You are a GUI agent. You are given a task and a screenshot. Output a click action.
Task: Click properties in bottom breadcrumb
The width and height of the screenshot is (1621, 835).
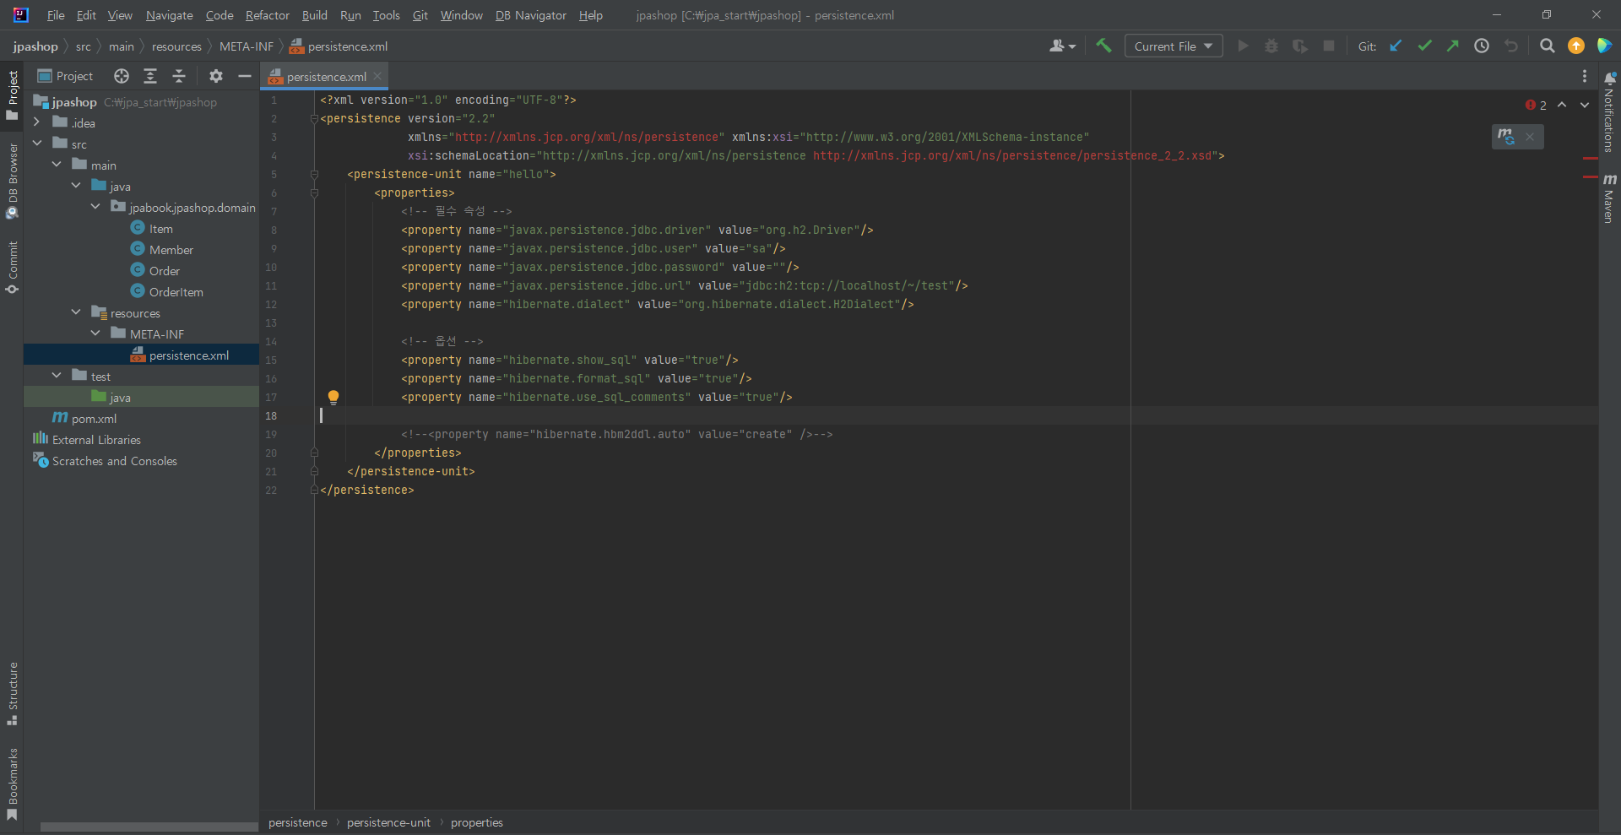pyautogui.click(x=476, y=822)
